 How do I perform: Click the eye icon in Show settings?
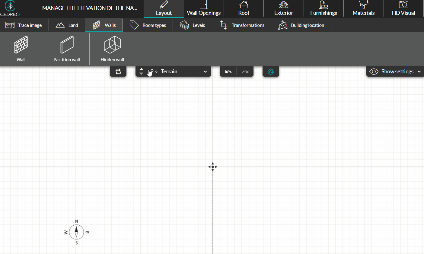[x=374, y=71]
